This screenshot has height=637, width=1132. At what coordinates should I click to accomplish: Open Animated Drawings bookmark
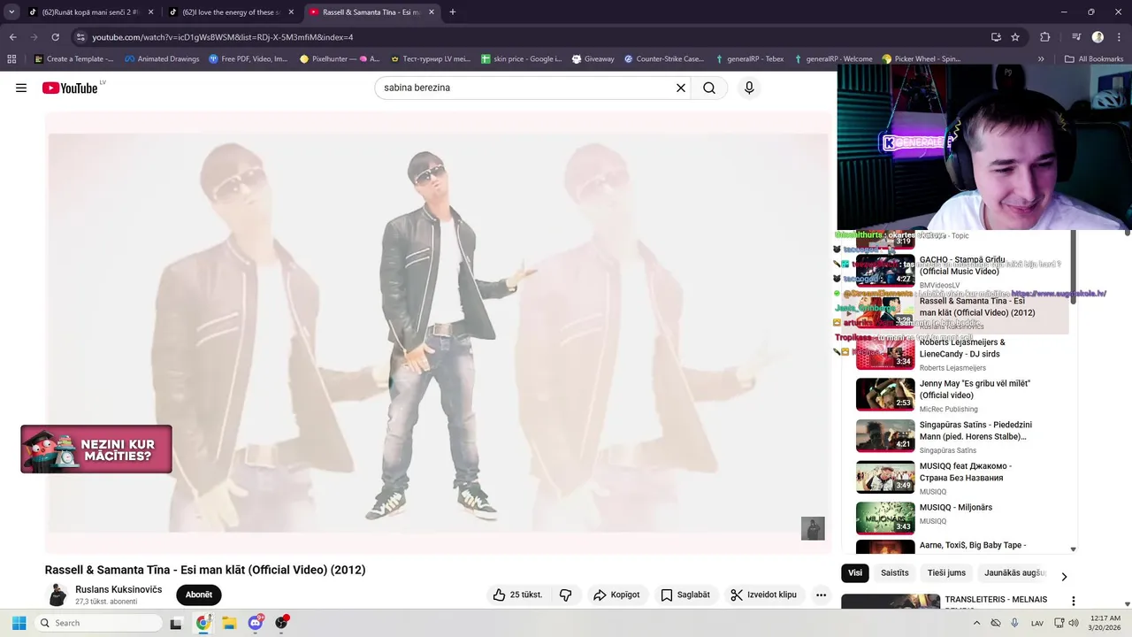point(162,59)
